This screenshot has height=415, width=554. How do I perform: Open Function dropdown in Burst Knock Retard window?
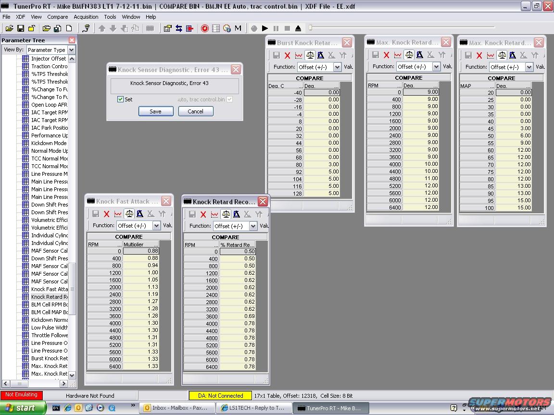[337, 67]
